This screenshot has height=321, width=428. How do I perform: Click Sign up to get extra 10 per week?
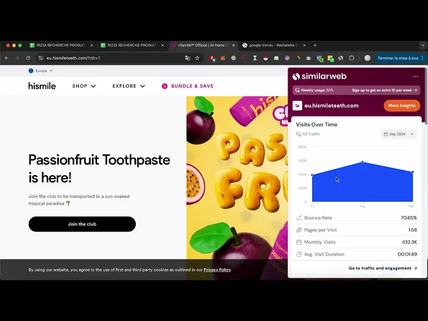pyautogui.click(x=385, y=90)
